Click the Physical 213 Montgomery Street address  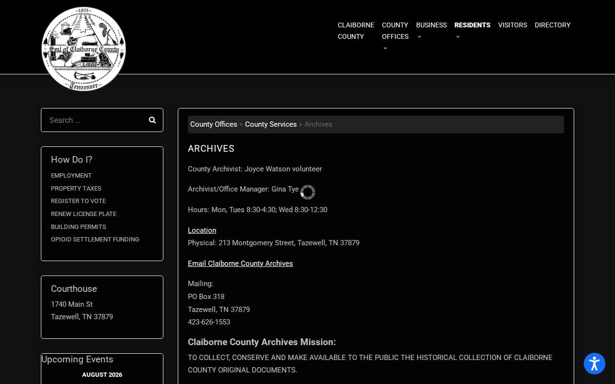273,243
